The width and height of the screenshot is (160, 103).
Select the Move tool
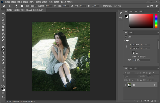pyautogui.click(x=3, y=14)
